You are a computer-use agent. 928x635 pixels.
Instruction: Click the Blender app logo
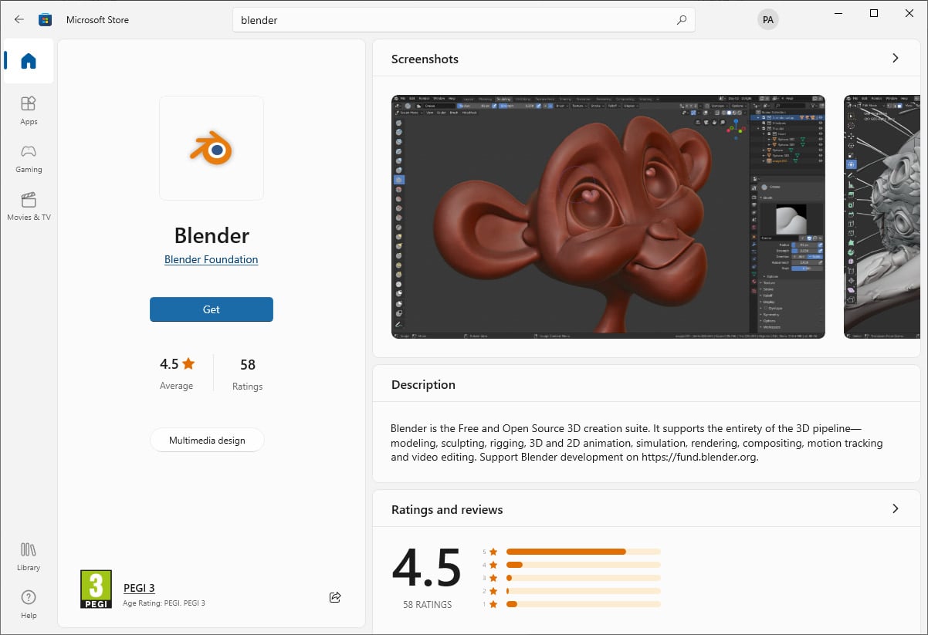point(212,148)
